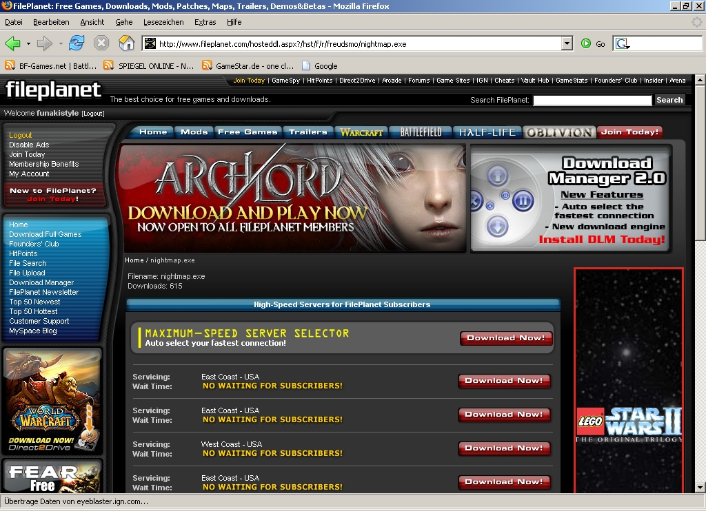Click the Home house icon
This screenshot has height=511, width=706.
tap(126, 44)
